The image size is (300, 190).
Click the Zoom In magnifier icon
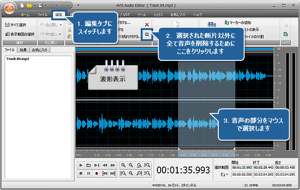click(123, 165)
